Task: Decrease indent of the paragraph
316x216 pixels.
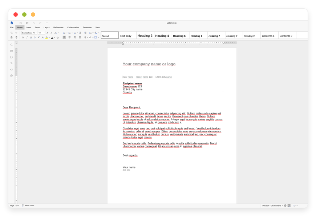Action: [x=80, y=33]
